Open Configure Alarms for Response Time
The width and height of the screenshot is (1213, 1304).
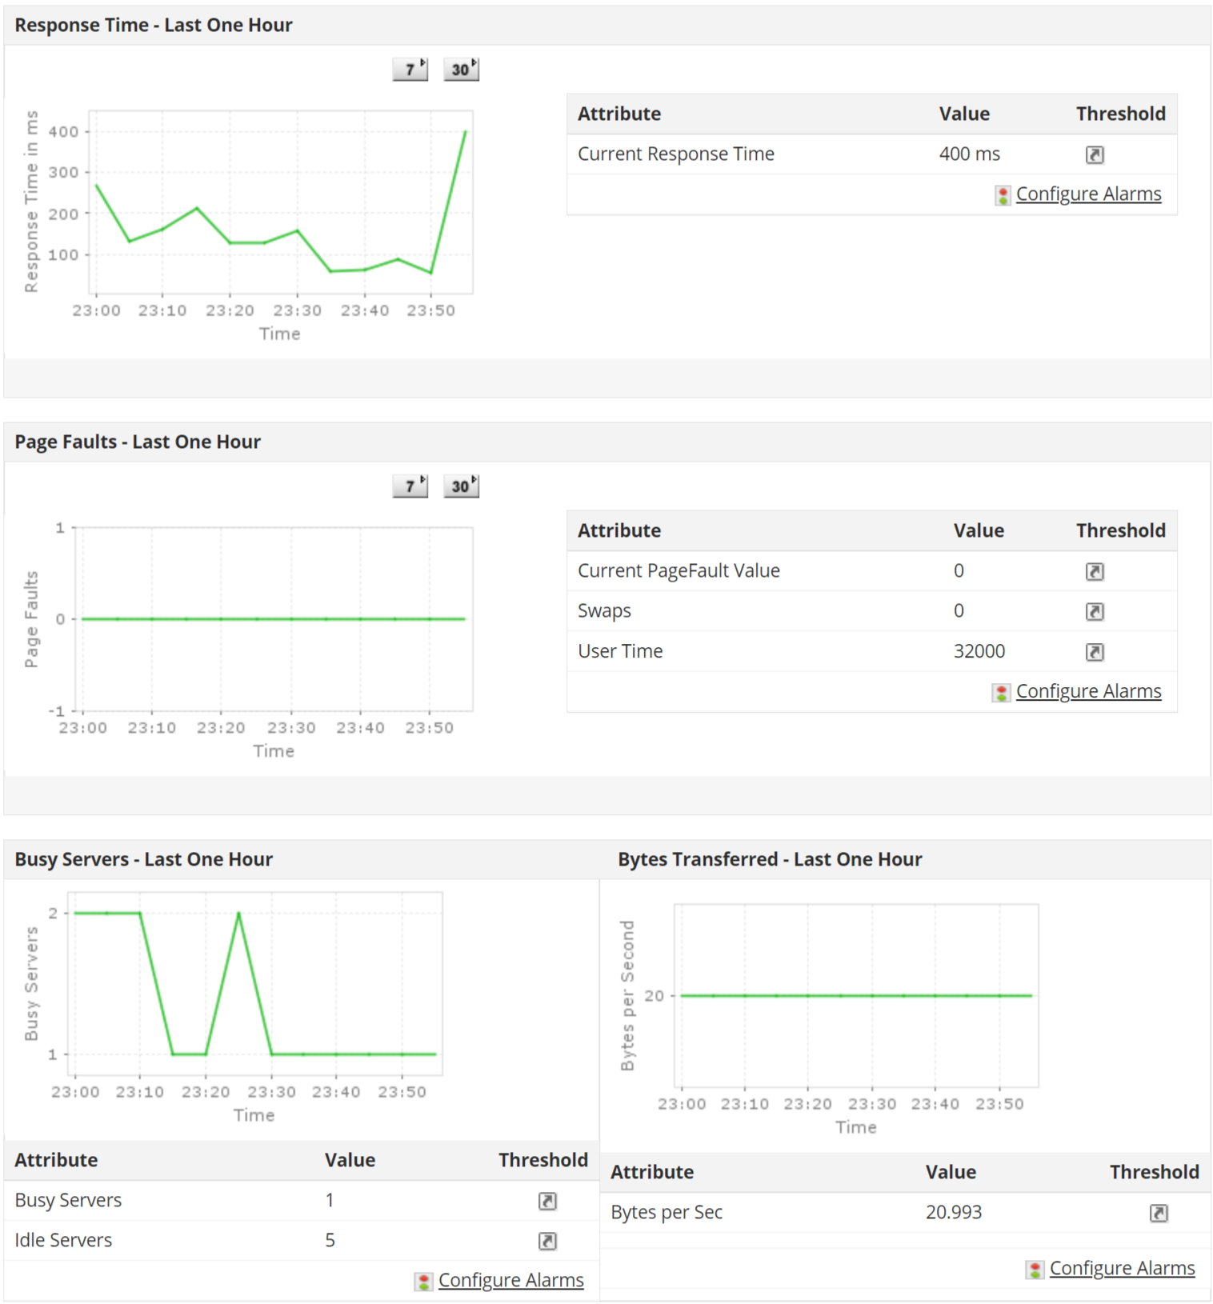point(1088,194)
